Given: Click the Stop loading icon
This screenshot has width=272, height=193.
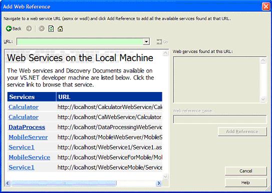Looking at the screenshot, I should pyautogui.click(x=42, y=28).
